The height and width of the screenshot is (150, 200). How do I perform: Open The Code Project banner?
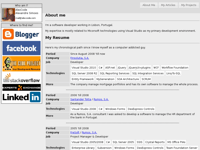click(x=21, y=64)
